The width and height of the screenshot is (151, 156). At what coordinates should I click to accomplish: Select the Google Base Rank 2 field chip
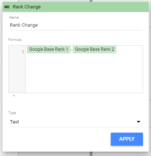coord(94,49)
